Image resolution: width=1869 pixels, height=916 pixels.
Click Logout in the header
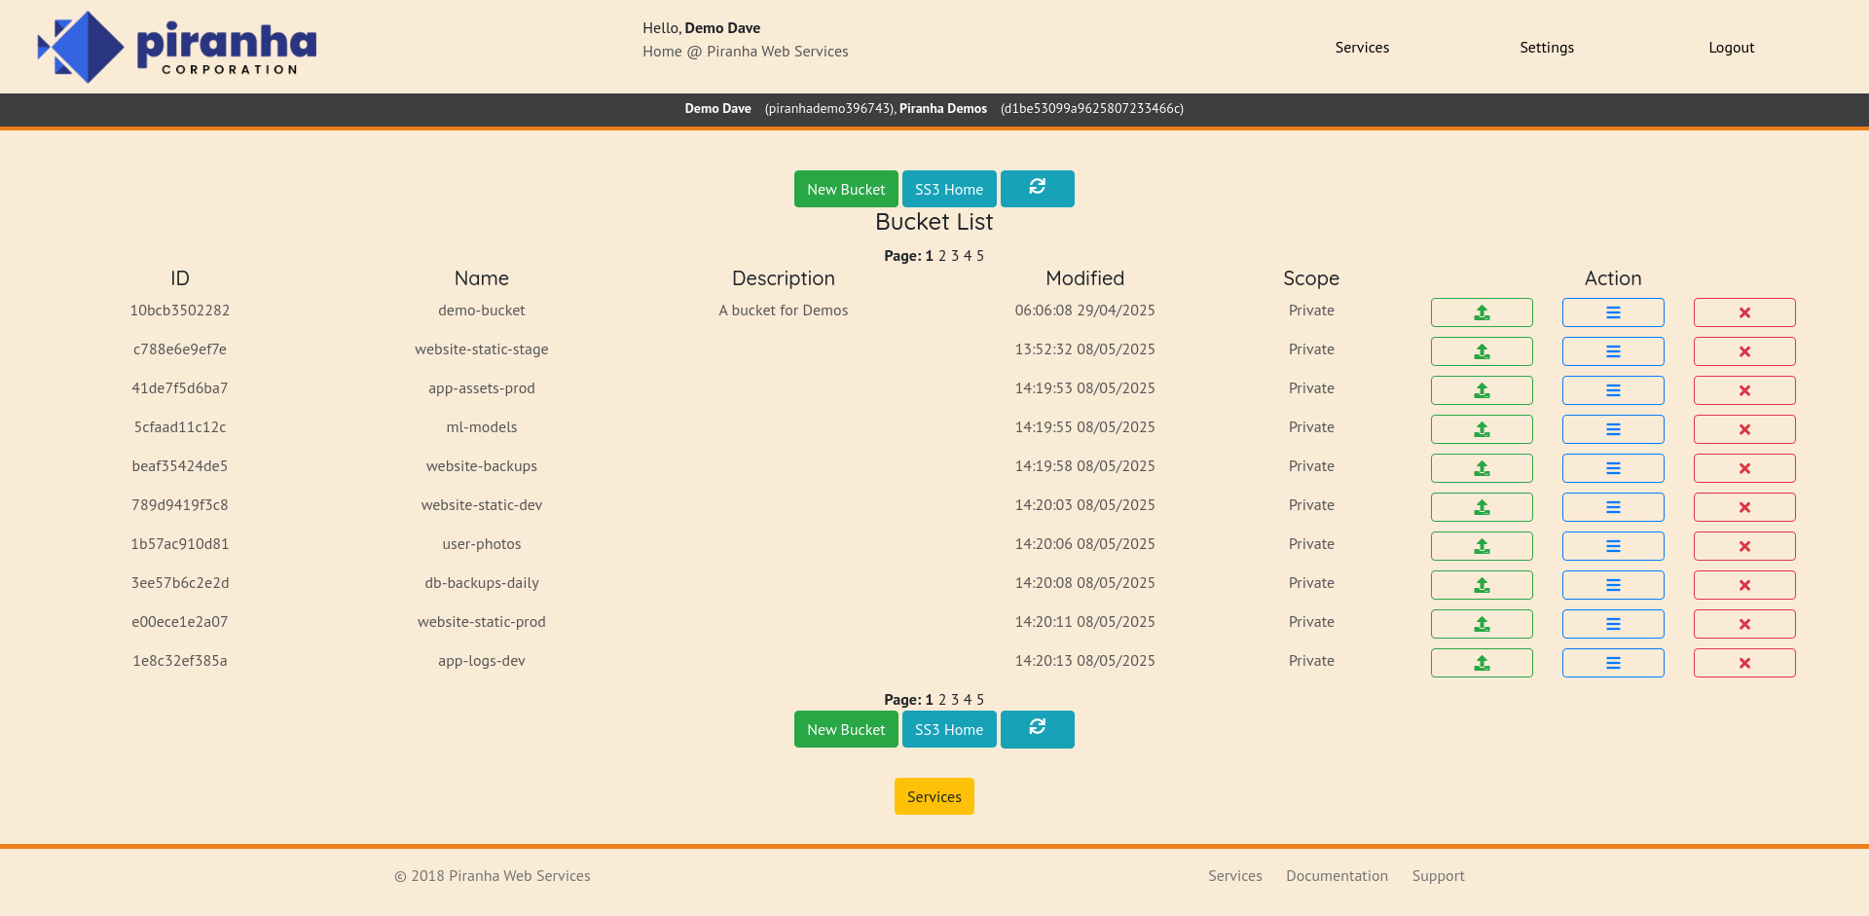pyautogui.click(x=1731, y=48)
